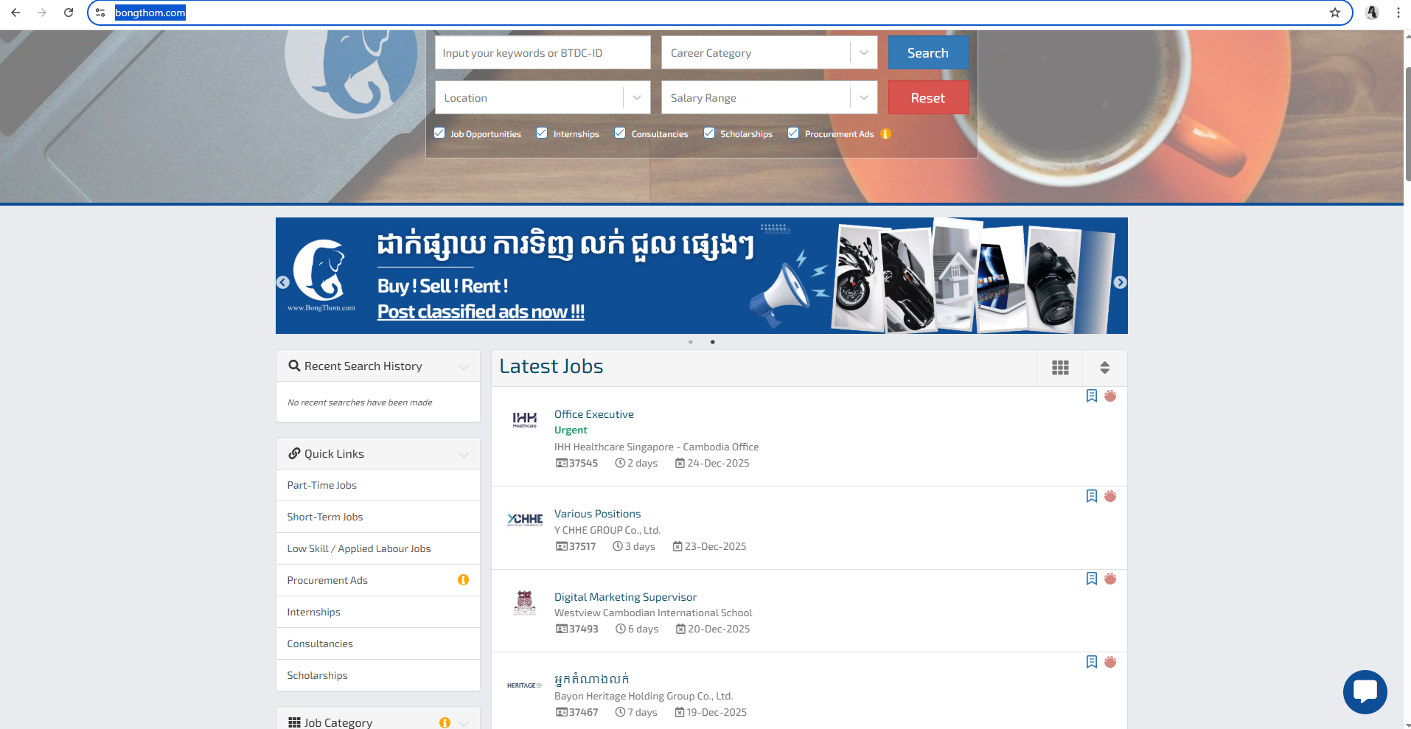The height and width of the screenshot is (729, 1411).
Task: Click the keywords or BTDC-ID input field
Action: pyautogui.click(x=543, y=53)
